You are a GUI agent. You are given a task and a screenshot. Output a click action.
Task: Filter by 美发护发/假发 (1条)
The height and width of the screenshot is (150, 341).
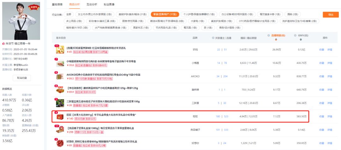pyautogui.click(x=221, y=21)
